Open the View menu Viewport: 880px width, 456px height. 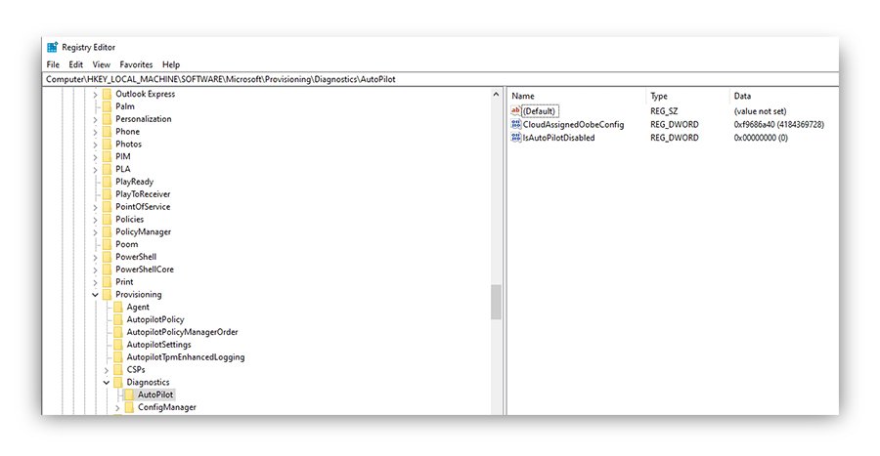[101, 64]
